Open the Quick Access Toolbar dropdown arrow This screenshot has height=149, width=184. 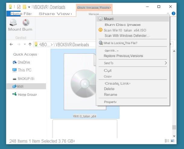(x=29, y=7)
